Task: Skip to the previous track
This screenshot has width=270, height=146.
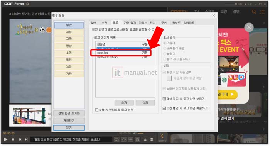Action: (x=20, y=139)
